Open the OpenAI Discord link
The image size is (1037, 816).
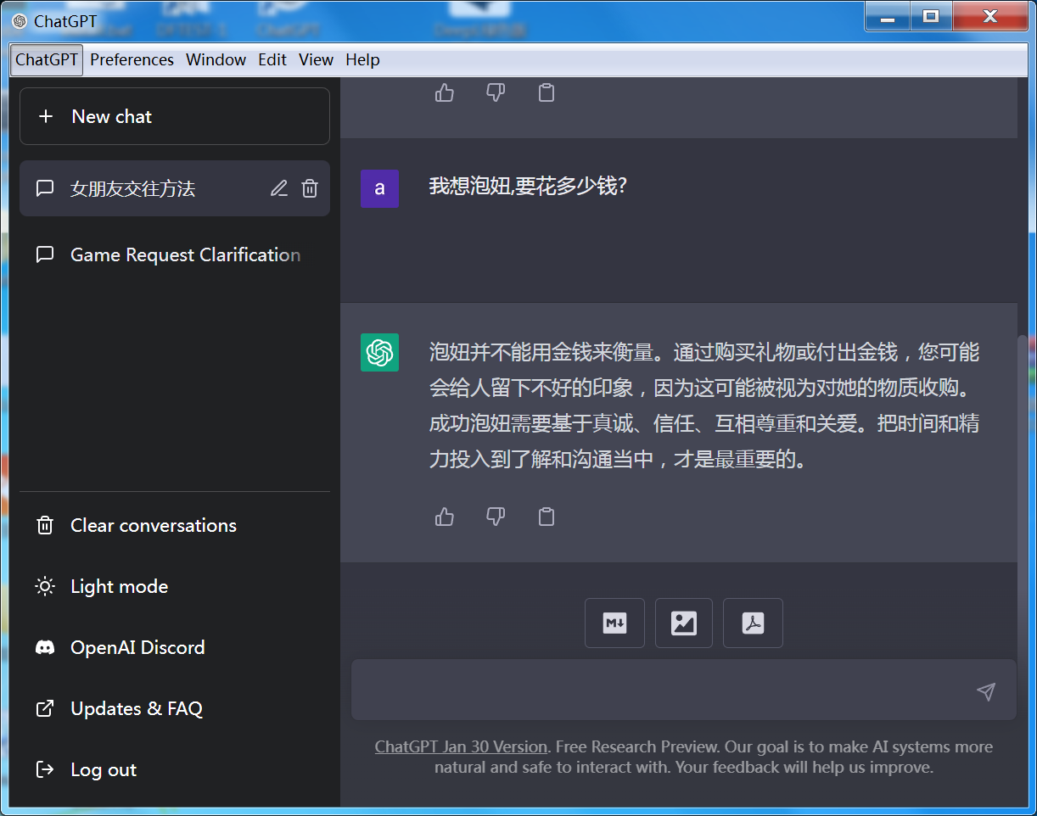pos(175,647)
